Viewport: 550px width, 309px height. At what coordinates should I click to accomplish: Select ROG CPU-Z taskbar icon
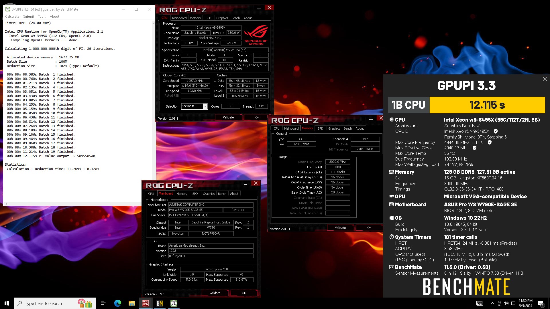pyautogui.click(x=146, y=303)
